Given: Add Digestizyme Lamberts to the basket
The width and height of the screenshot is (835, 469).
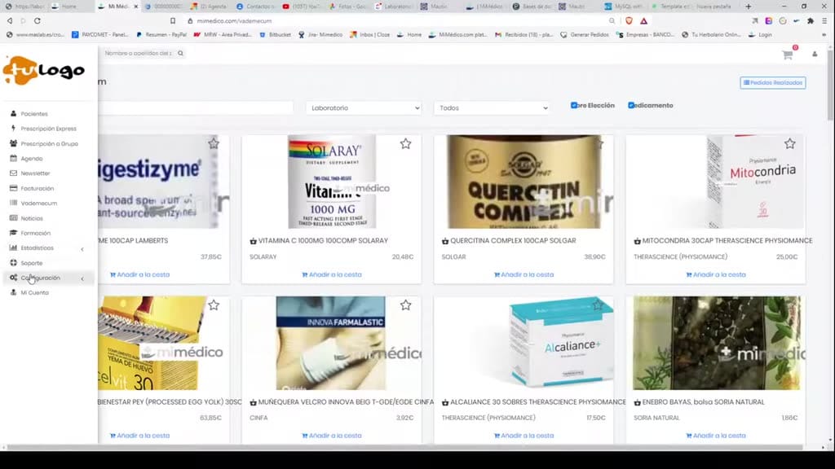Looking at the screenshot, I should tap(139, 274).
